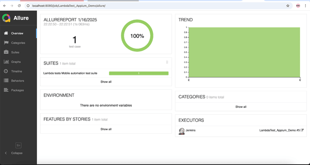Image resolution: width=310 pixels, height=165 pixels.
Task: Click the Categories flag icon
Action: tap(6, 43)
